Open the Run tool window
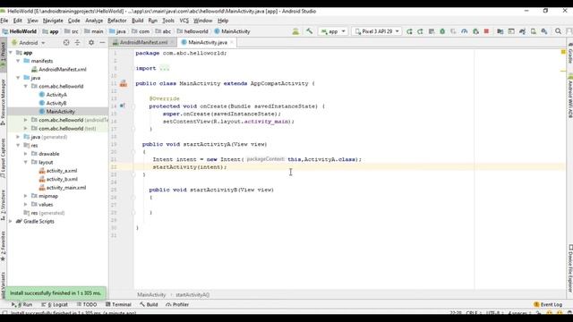 tap(22, 304)
